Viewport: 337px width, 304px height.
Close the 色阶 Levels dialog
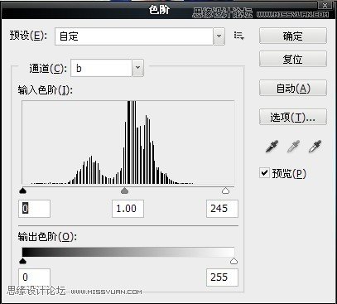pyautogui.click(x=325, y=5)
